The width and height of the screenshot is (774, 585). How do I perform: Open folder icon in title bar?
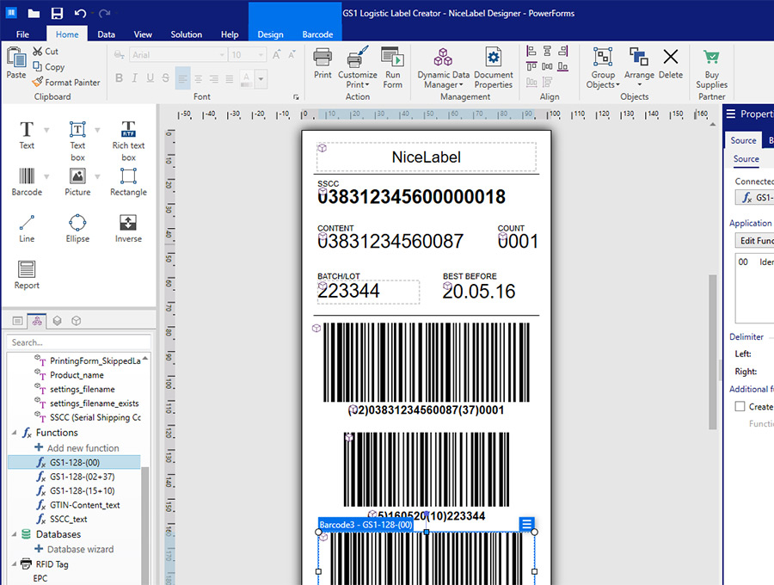coord(34,13)
